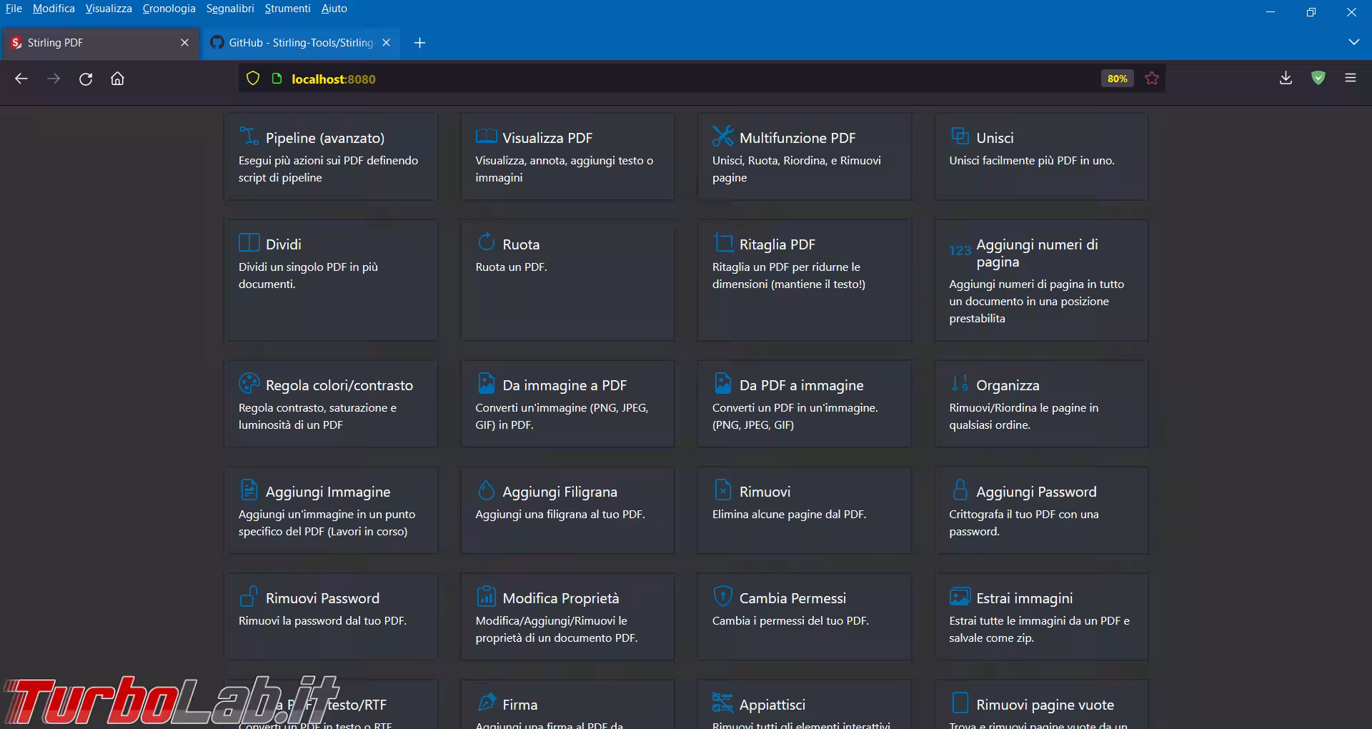Click the Aggiungi Password lock icon

[960, 490]
